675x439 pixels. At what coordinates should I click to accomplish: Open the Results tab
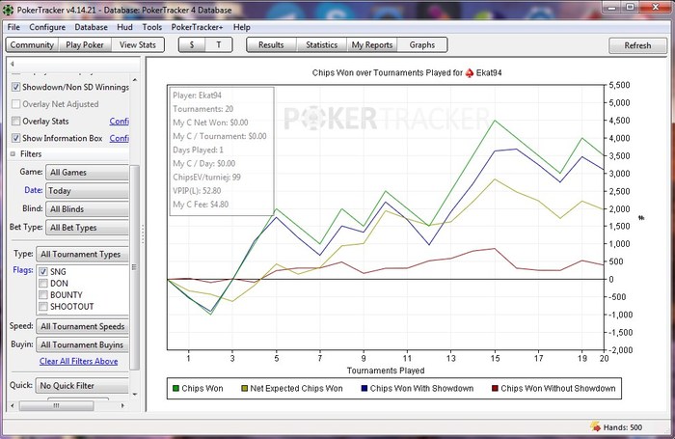click(271, 44)
